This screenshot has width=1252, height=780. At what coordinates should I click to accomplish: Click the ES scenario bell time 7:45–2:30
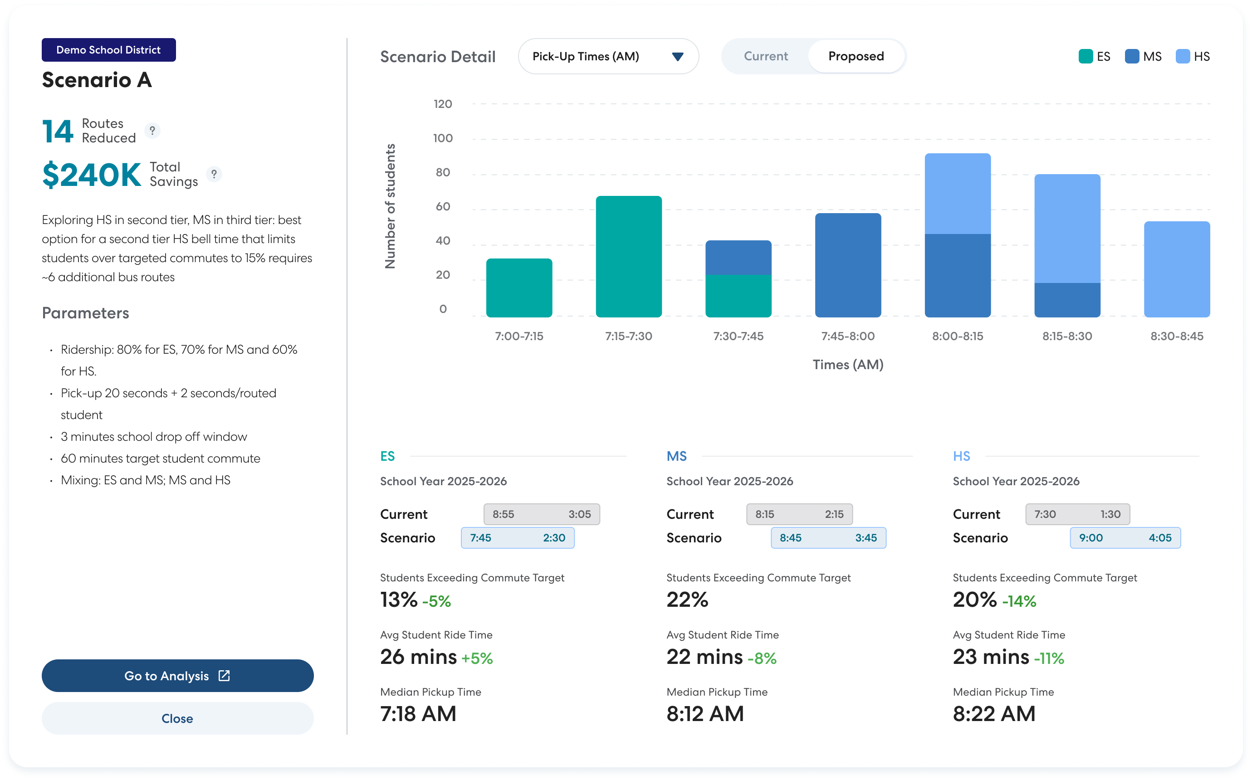click(518, 537)
